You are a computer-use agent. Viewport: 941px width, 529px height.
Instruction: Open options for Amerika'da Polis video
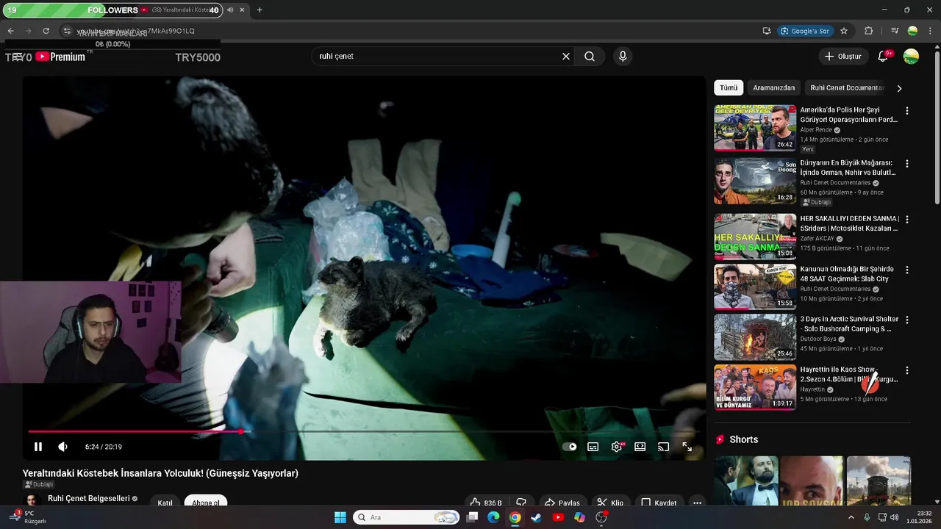coord(907,111)
